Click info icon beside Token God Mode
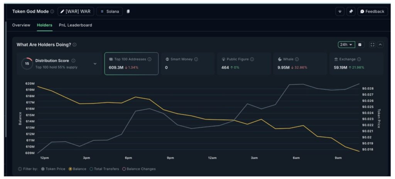The image size is (395, 179). (52, 12)
